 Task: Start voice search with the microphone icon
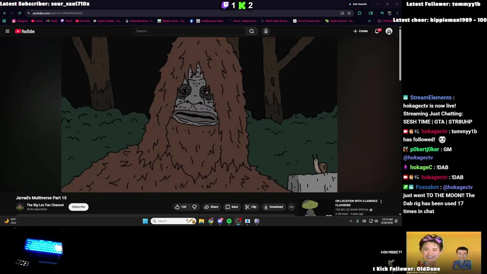click(x=266, y=31)
